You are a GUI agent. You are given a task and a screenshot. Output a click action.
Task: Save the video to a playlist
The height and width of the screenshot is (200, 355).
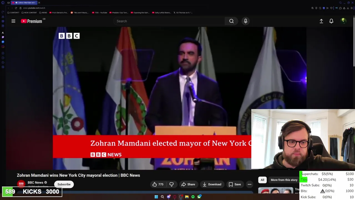pos(235,184)
